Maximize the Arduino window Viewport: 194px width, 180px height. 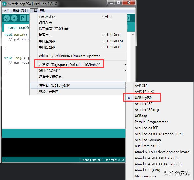pyautogui.click(x=119, y=2)
